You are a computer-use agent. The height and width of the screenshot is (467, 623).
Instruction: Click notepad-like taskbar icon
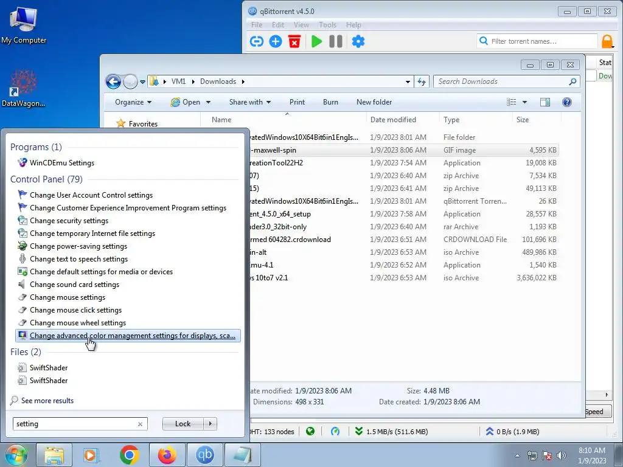(243, 455)
